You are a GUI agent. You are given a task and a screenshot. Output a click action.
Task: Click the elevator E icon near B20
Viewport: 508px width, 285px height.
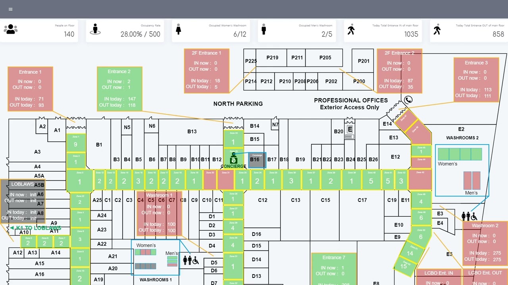pos(350,129)
